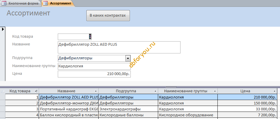
Task: Open the В каких контрактах button
Action: pyautogui.click(x=108, y=15)
